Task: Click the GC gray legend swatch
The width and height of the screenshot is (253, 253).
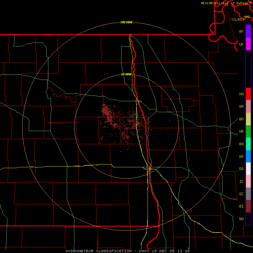Action: [x=248, y=194]
